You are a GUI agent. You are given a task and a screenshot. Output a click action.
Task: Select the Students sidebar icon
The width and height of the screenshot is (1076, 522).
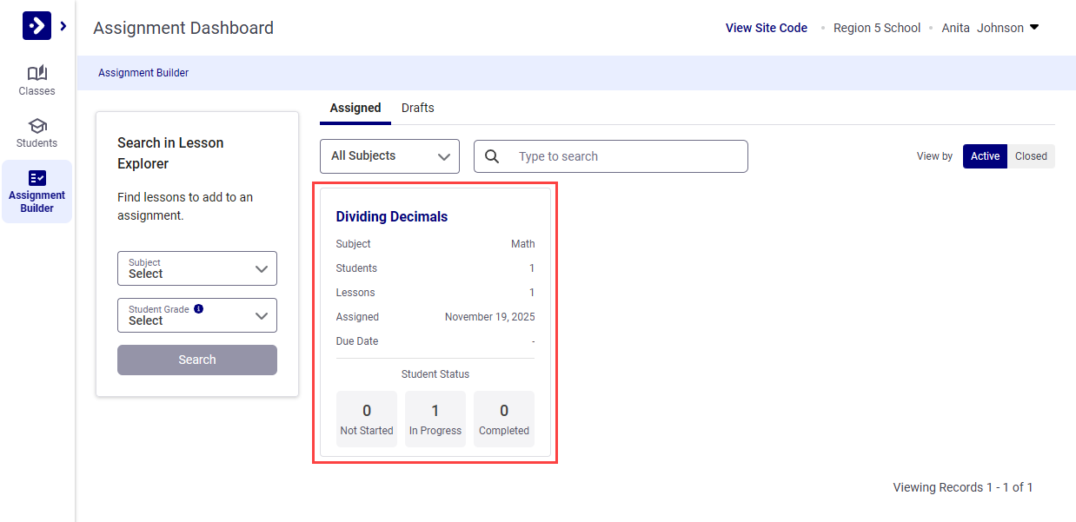pos(37,126)
